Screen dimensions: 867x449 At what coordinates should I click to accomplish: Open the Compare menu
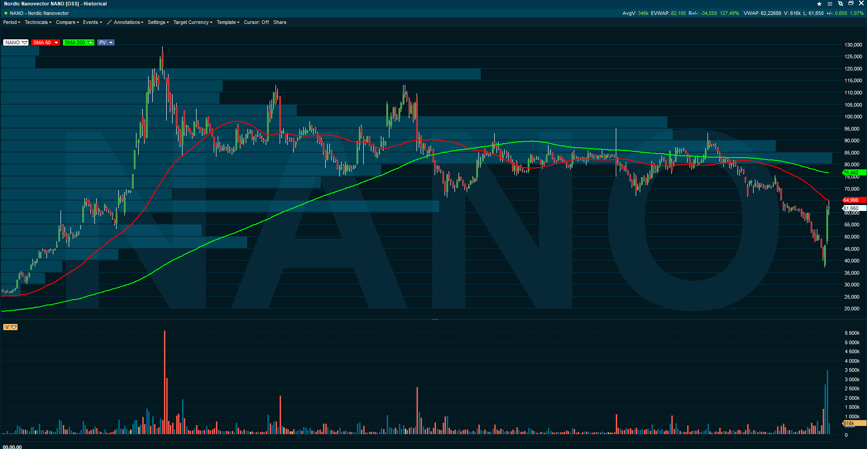pyautogui.click(x=67, y=22)
